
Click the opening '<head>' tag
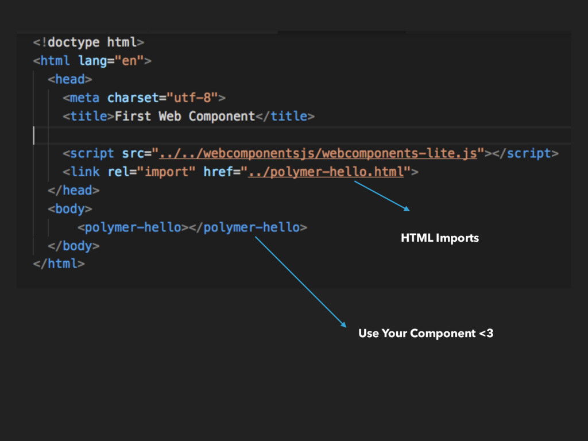pyautogui.click(x=69, y=79)
